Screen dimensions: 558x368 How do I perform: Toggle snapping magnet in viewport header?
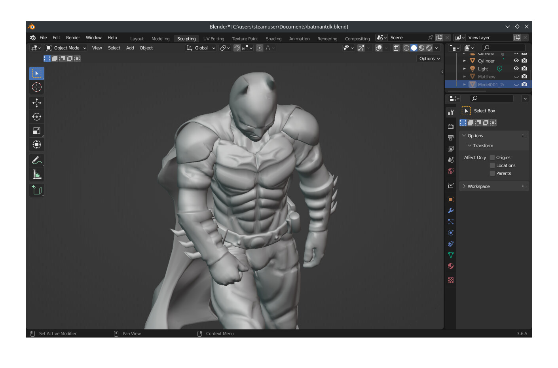[x=237, y=48]
